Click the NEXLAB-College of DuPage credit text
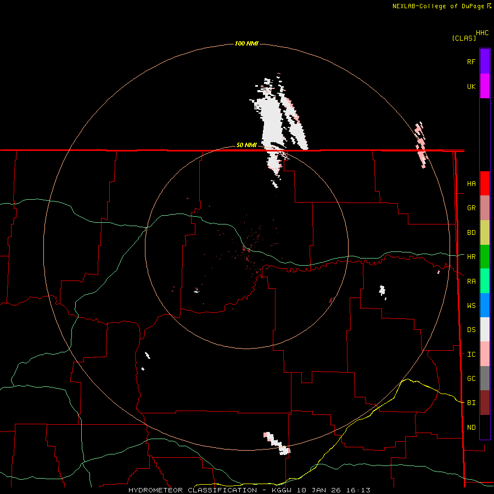494x494 pixels. (438, 6)
